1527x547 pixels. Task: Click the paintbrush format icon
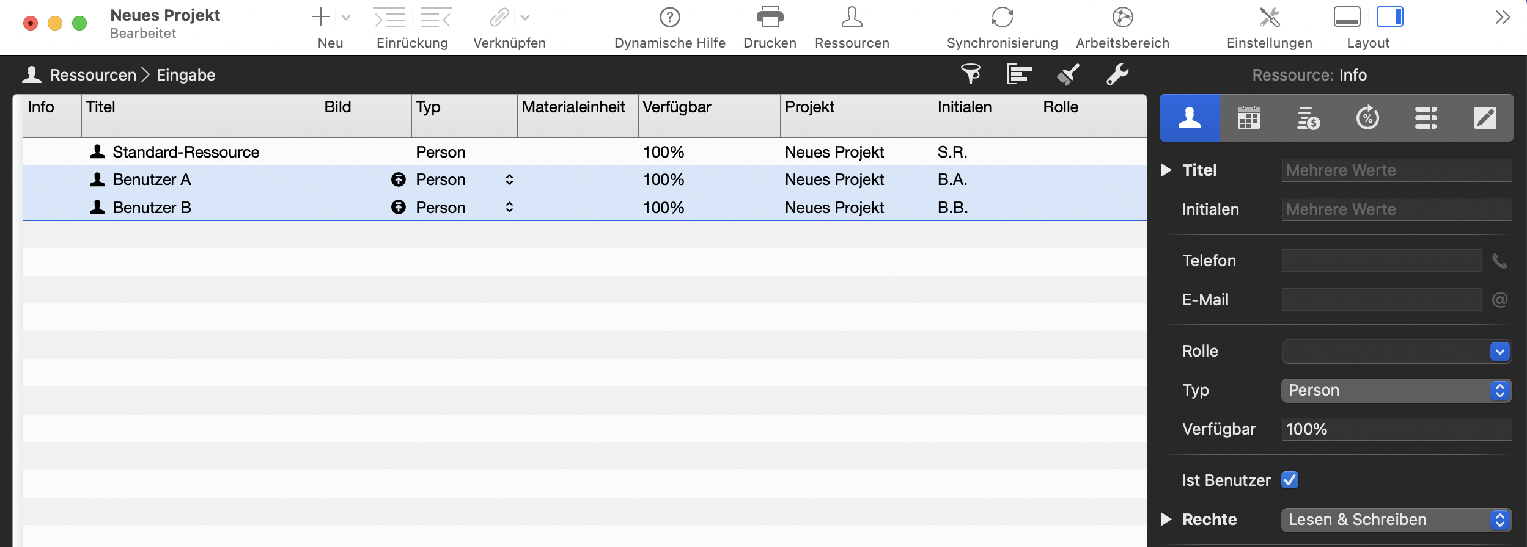coord(1068,74)
